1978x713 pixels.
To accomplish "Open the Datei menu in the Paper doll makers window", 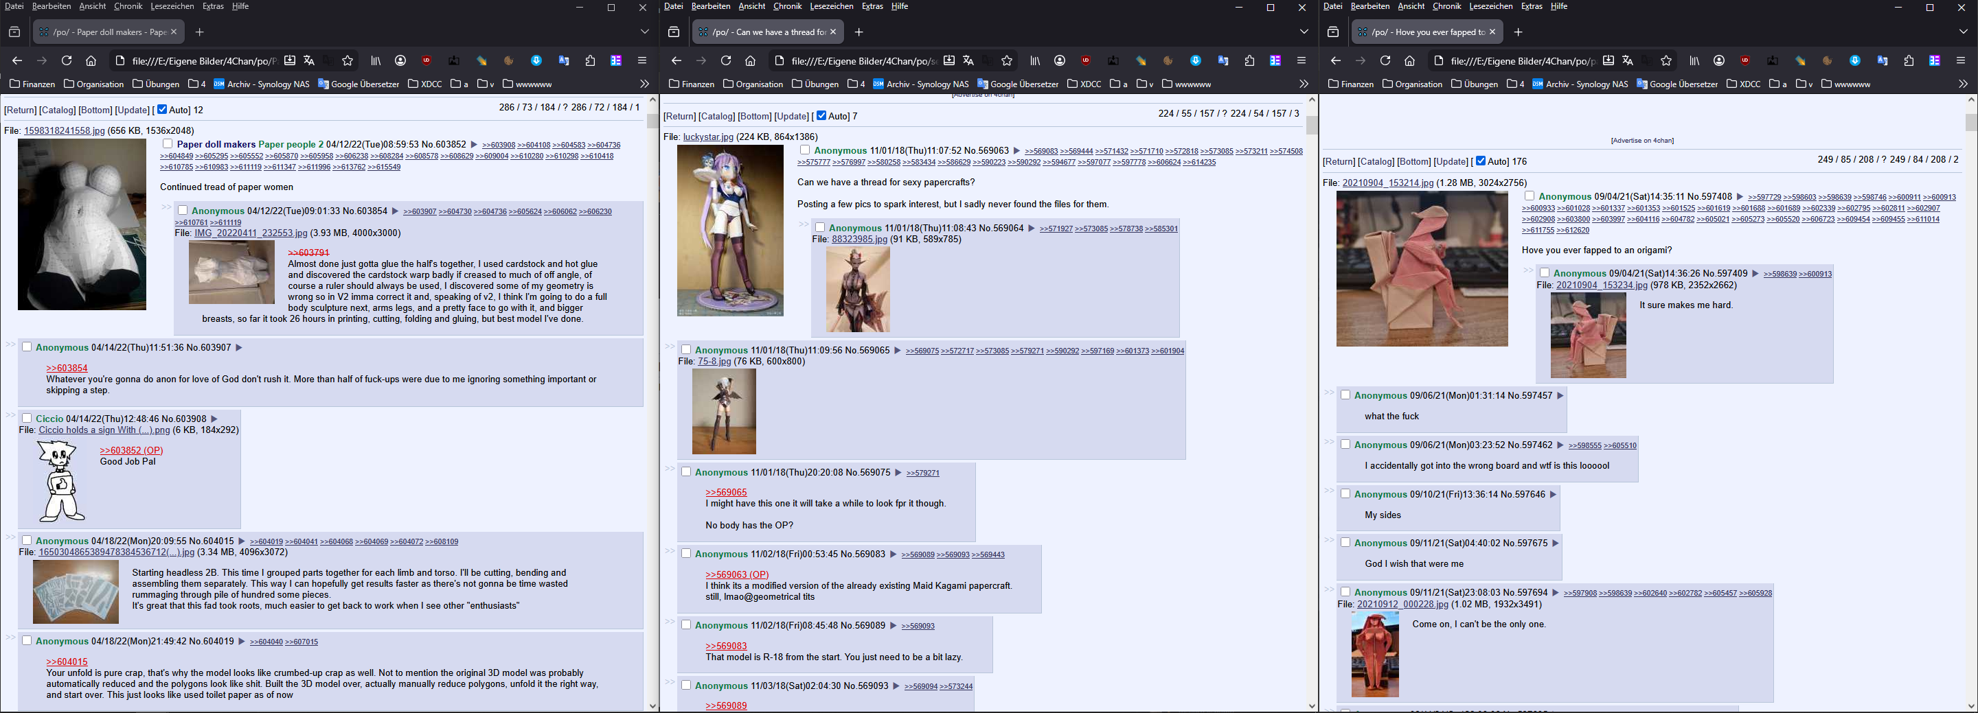I will pos(14,6).
